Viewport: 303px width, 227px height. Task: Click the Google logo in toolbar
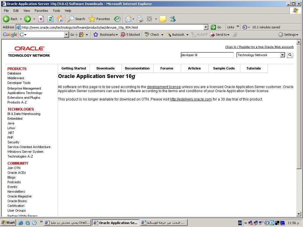tap(10, 35)
